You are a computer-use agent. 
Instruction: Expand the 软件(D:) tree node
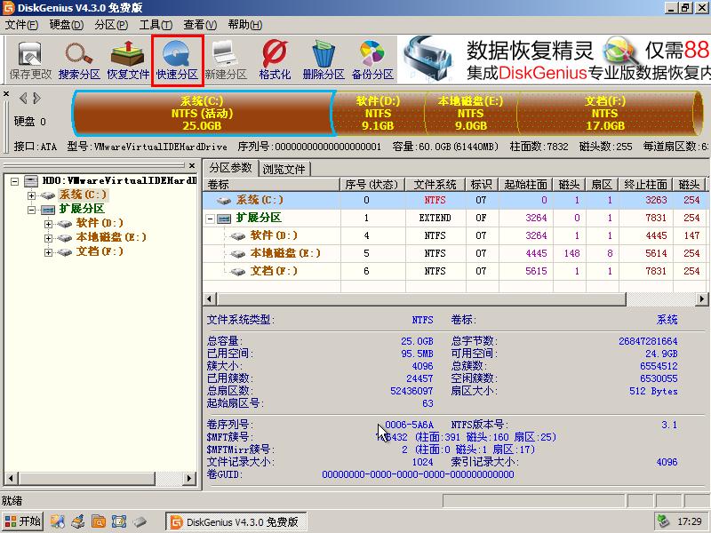coord(48,224)
